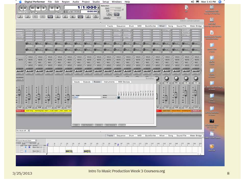Record-enable the shall Sing dup channel
Image resolution: width=245 pixels, height=183 pixels.
click(36, 63)
